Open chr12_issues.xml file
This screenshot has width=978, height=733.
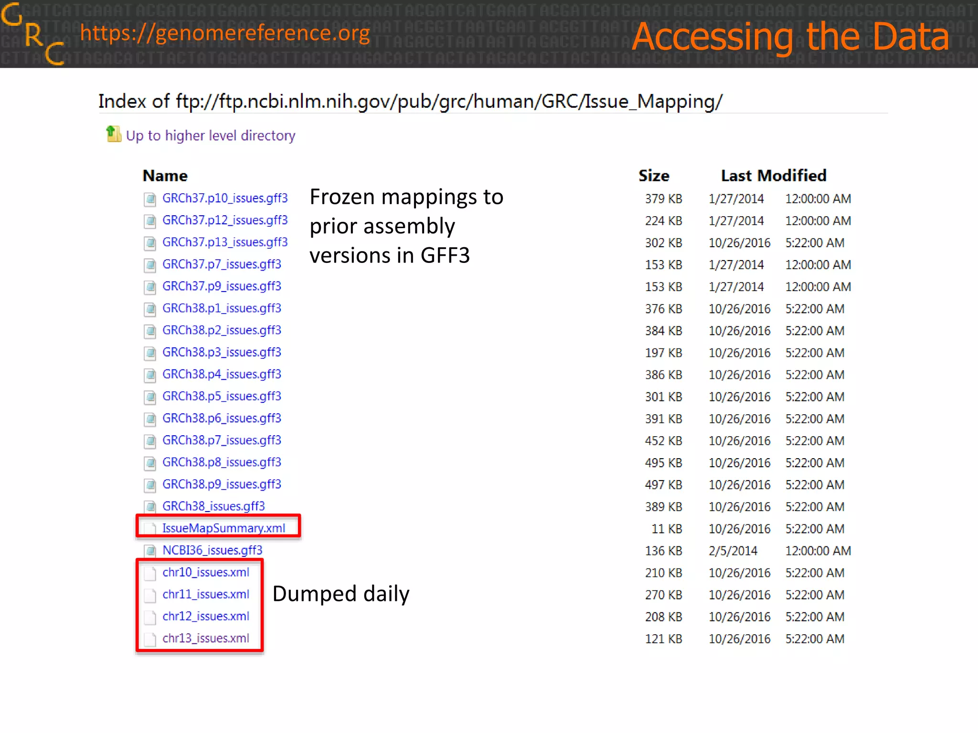206,616
